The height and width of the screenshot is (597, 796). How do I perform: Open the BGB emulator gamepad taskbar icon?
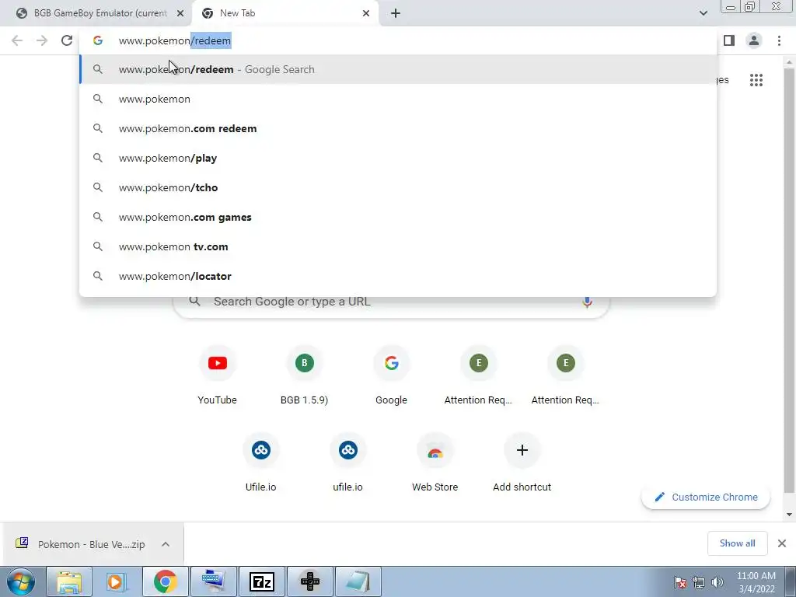click(309, 581)
